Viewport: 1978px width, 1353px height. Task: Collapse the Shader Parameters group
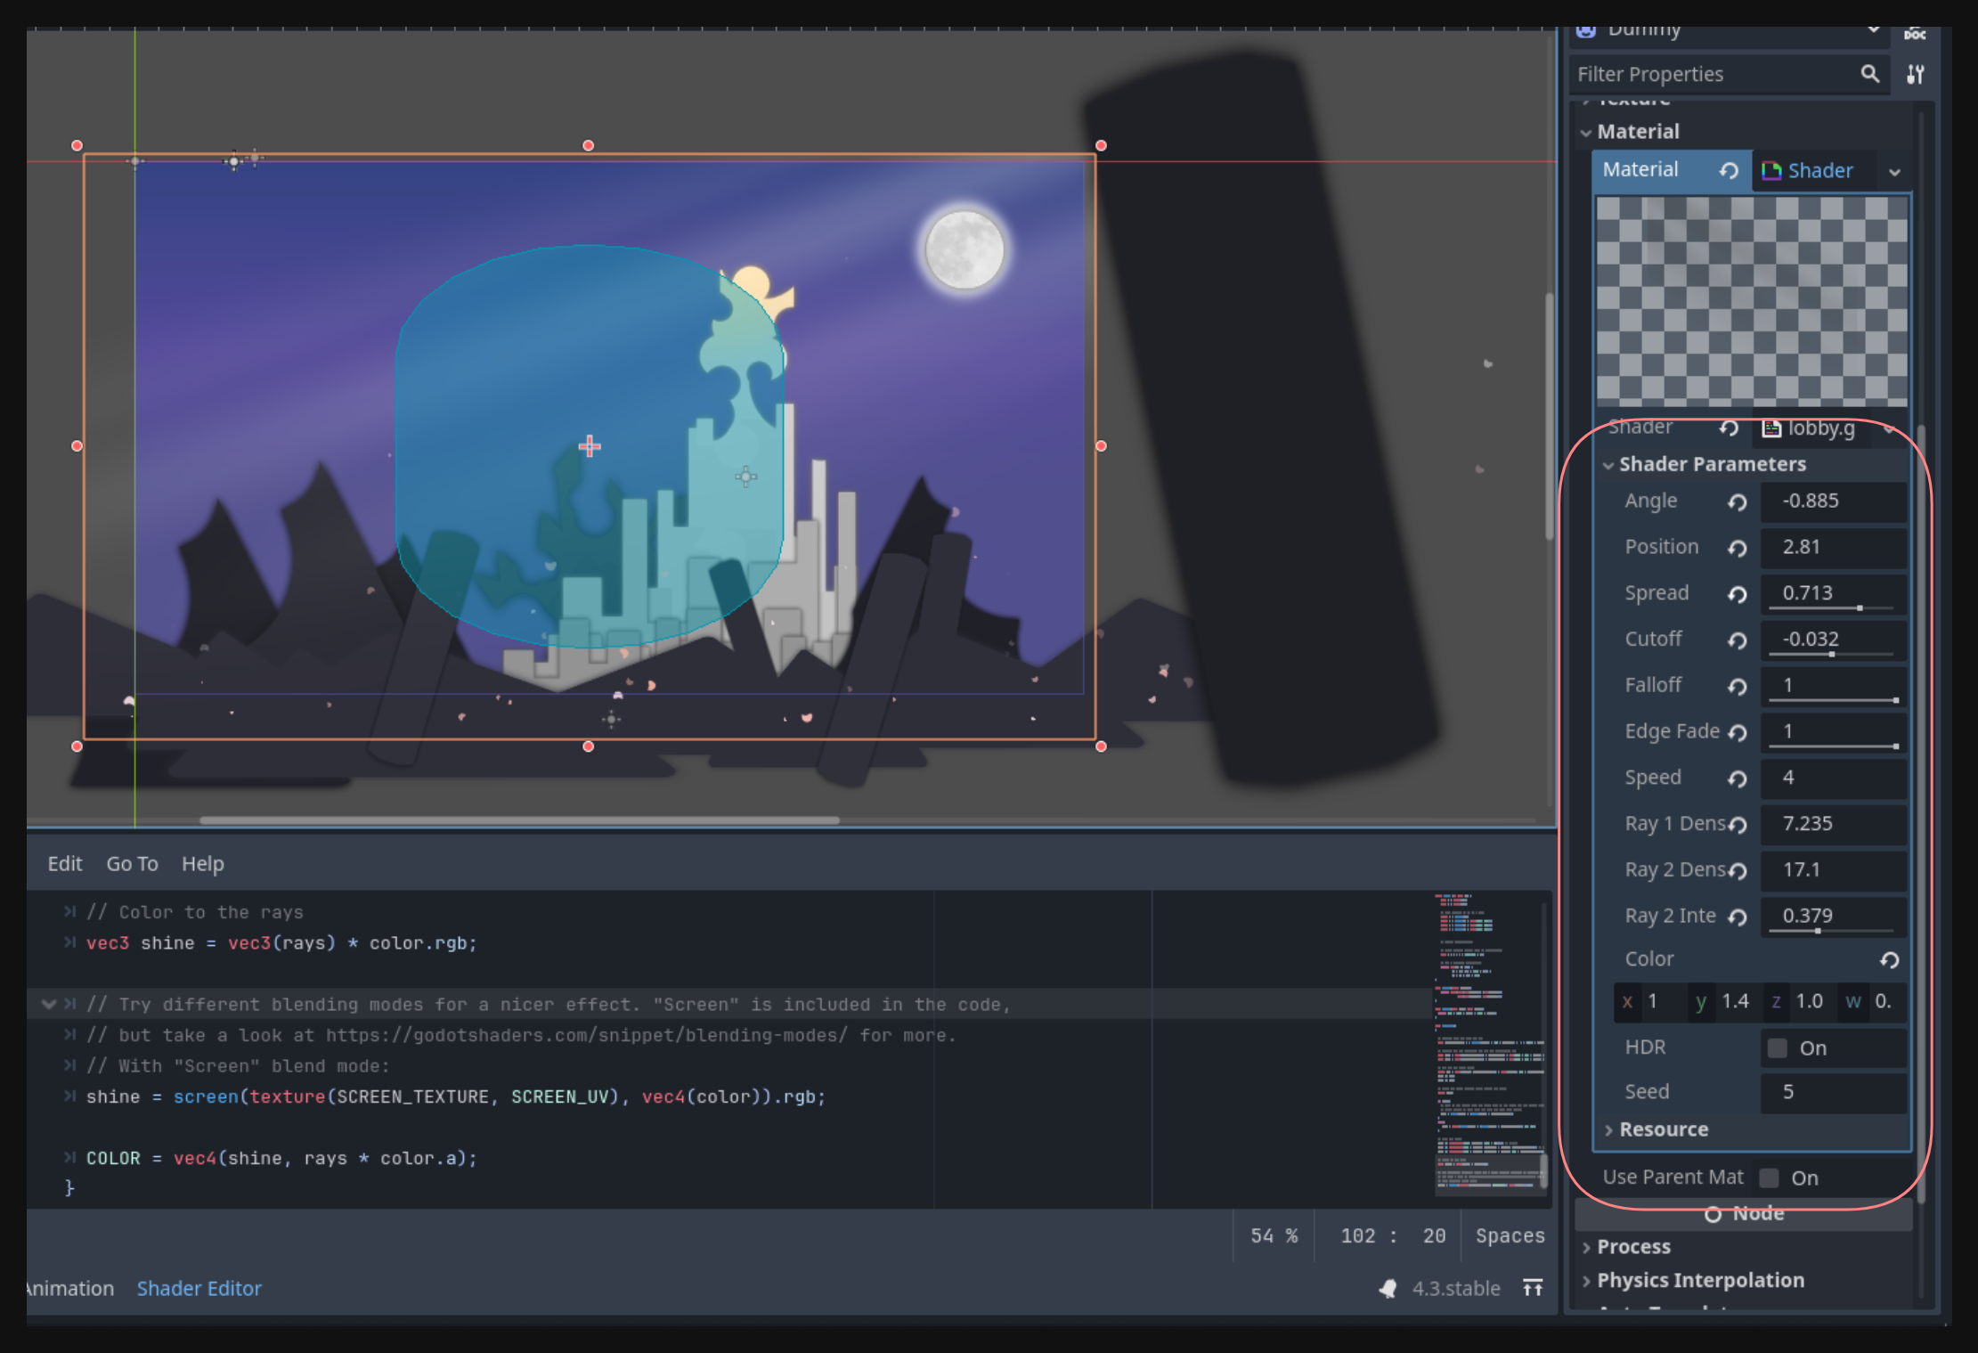[1608, 465]
